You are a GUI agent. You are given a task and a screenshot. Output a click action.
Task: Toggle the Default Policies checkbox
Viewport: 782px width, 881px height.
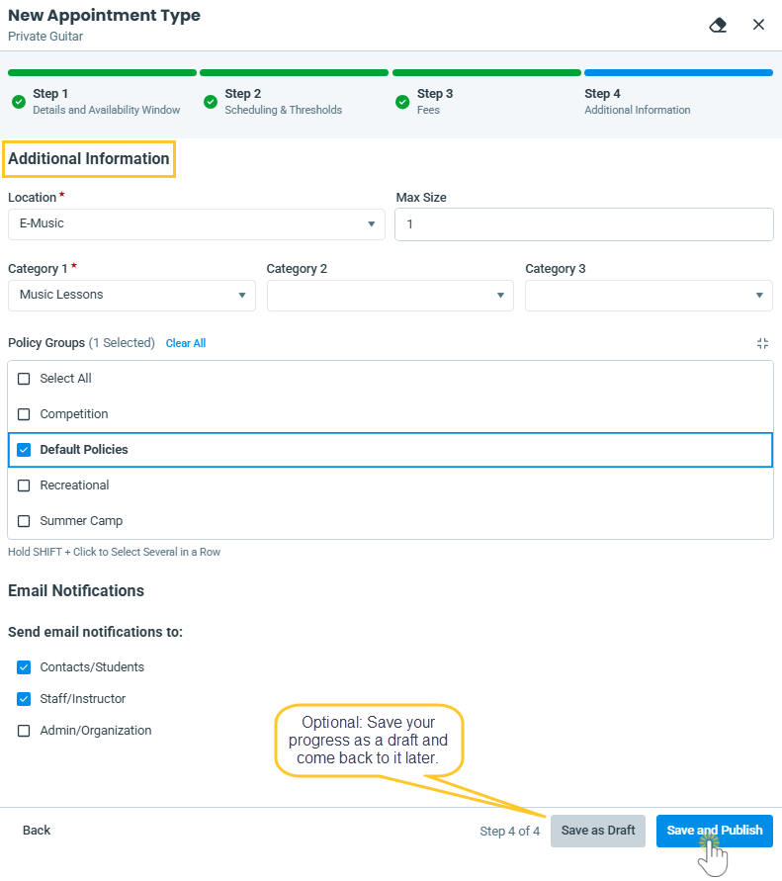(x=25, y=450)
